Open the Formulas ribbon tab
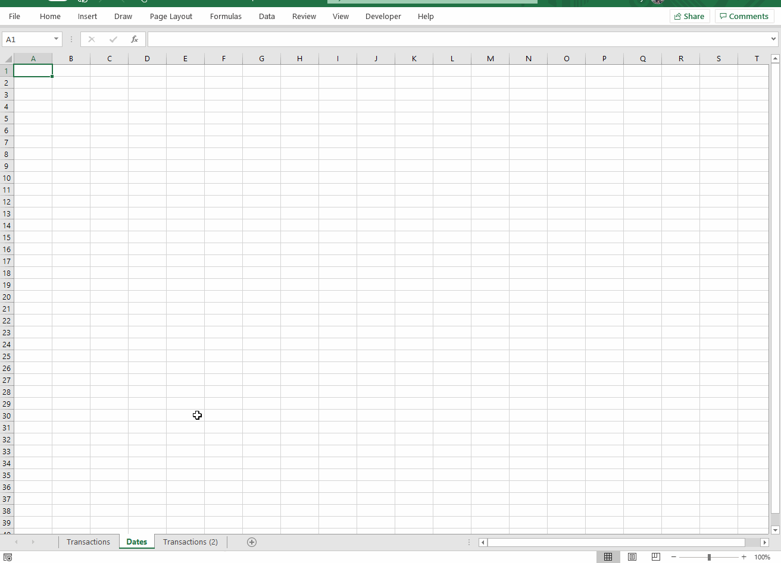 tap(226, 16)
